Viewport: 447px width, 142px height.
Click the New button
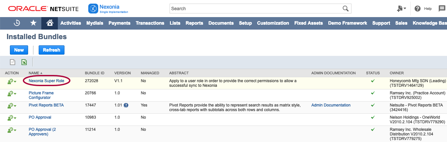(19, 50)
